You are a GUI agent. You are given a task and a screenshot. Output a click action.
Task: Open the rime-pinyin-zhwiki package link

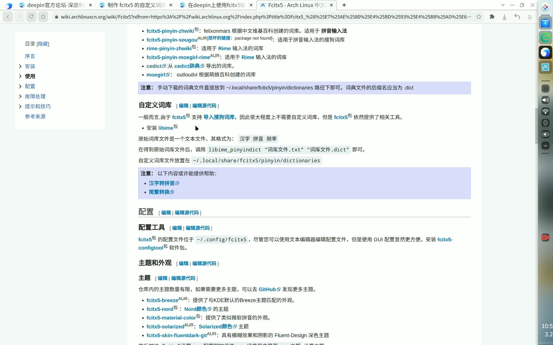[x=169, y=48]
